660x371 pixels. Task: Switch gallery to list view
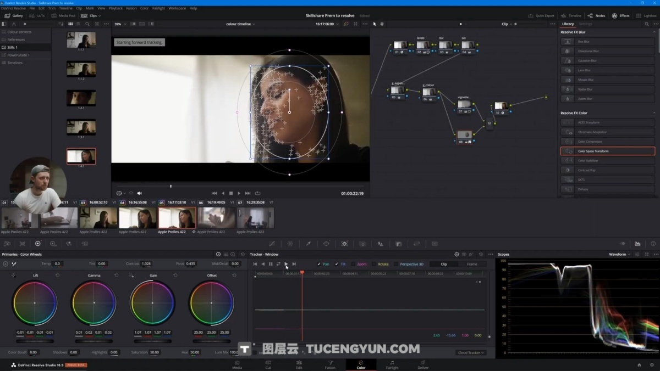coord(78,24)
